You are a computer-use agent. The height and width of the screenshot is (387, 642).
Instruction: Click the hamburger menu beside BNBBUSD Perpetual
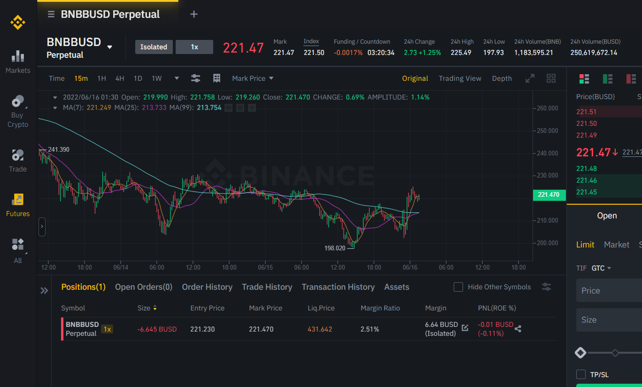[x=51, y=15]
